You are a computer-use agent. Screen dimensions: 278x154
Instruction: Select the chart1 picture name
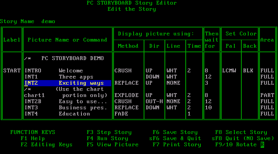(x=34, y=95)
